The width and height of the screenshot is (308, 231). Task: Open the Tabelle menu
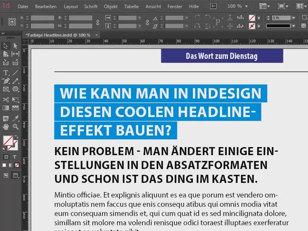tap(131, 7)
